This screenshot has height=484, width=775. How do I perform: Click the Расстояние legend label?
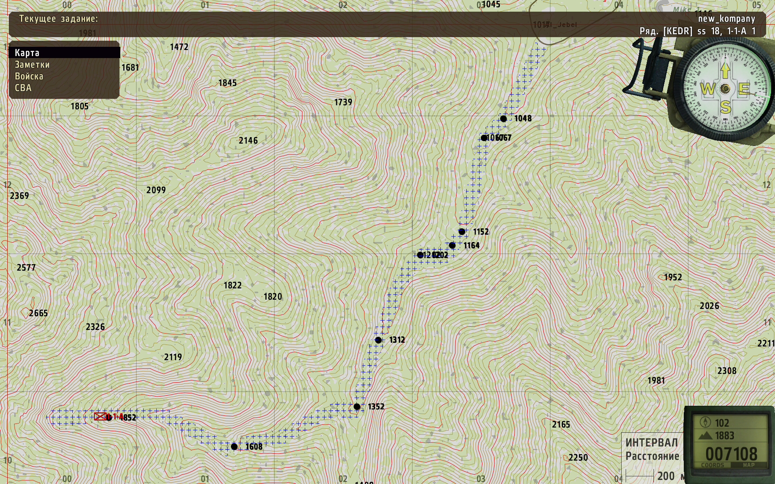coord(652,457)
